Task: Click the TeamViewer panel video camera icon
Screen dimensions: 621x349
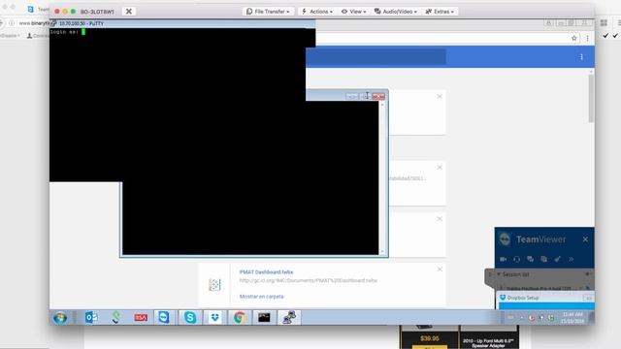Action: point(504,259)
